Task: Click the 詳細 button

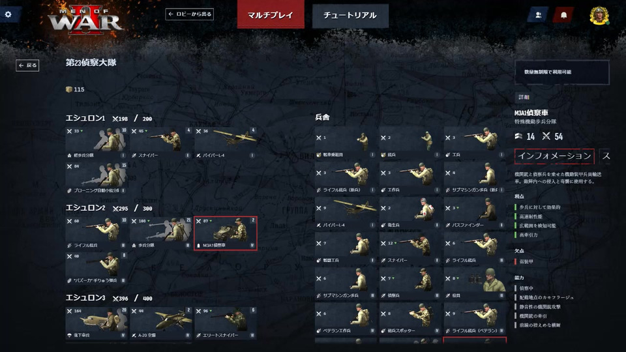Action: pyautogui.click(x=524, y=97)
